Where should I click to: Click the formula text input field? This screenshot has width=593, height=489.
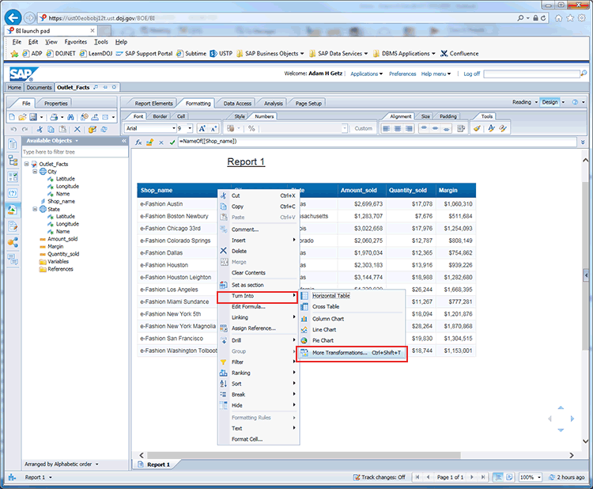(377, 142)
